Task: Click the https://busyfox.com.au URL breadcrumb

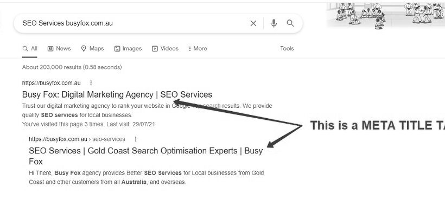Action: (52, 83)
